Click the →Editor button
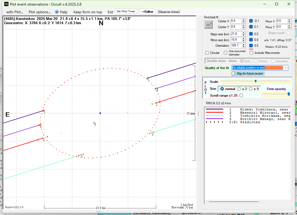 click(147, 12)
